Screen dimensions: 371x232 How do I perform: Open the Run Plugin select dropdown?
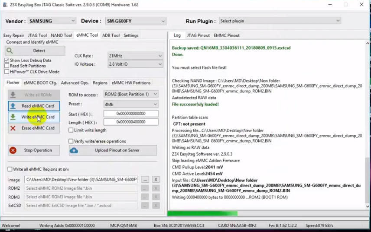pos(280,21)
